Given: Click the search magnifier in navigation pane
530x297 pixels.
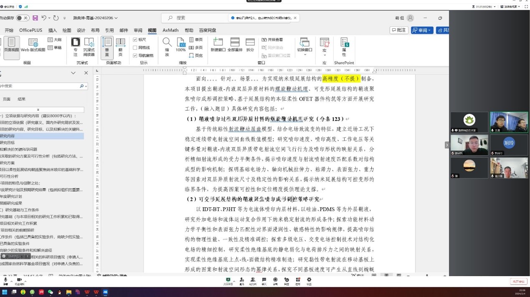Looking at the screenshot, I should tap(81, 86).
